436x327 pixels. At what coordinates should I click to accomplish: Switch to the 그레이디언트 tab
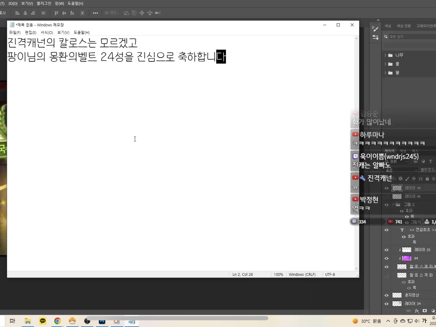pyautogui.click(x=426, y=26)
